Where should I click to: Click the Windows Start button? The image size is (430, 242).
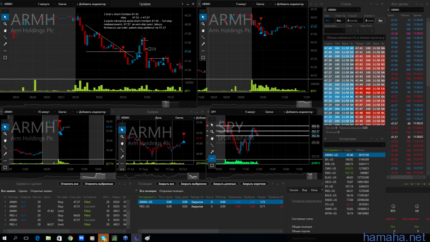click(x=4, y=238)
